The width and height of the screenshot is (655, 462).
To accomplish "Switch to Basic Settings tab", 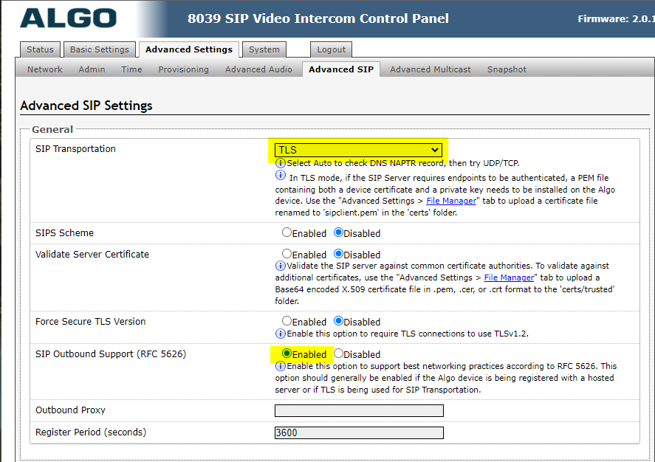I will click(100, 49).
